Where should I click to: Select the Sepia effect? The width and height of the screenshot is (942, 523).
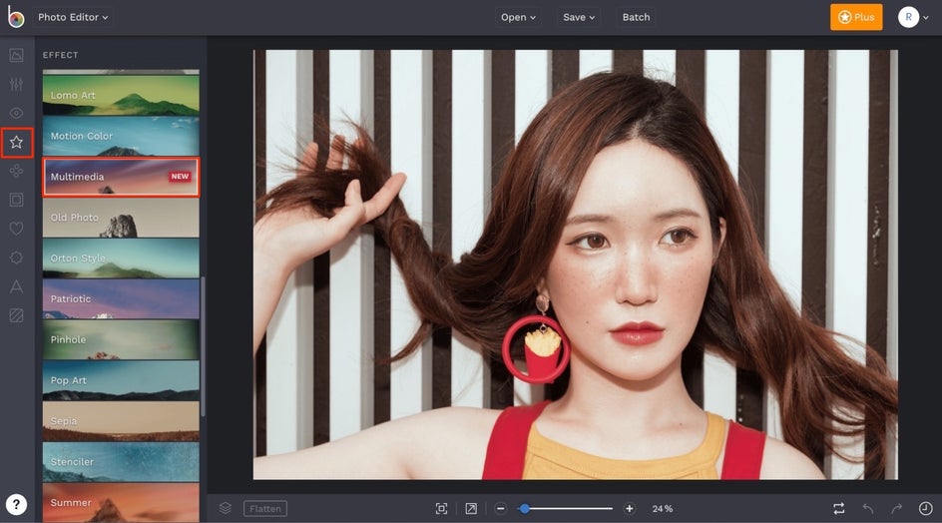click(x=121, y=421)
